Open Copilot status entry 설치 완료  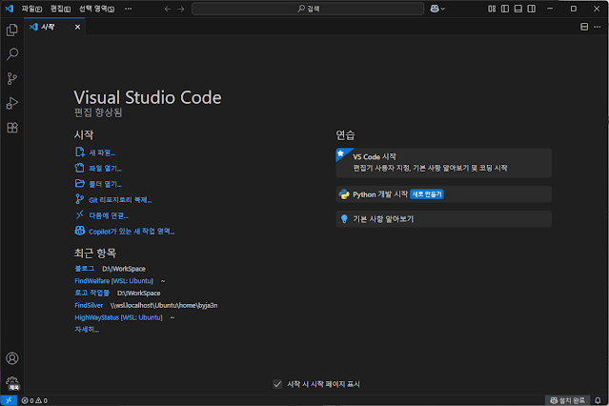(x=567, y=400)
